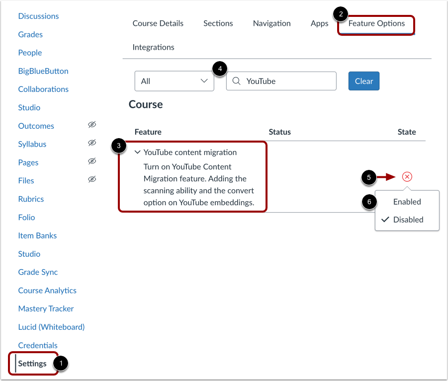Open the Settings page link

pyautogui.click(x=32, y=363)
